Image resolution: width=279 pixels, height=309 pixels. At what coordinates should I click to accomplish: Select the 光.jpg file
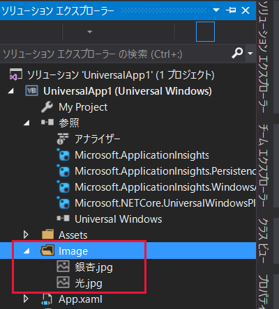coord(89,283)
